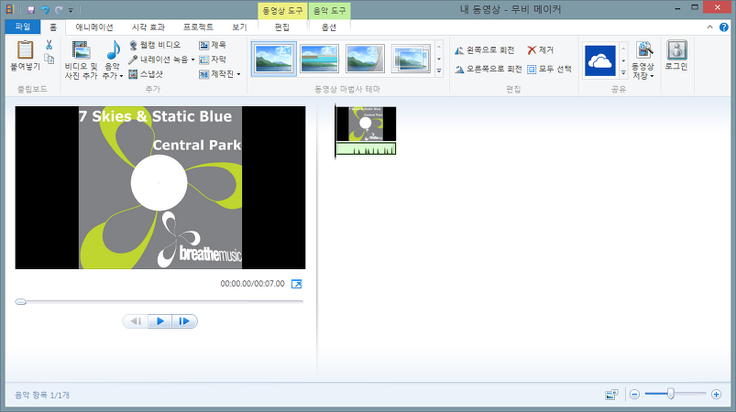Add a Caption to the clip
This screenshot has height=412, width=736.
[x=213, y=60]
